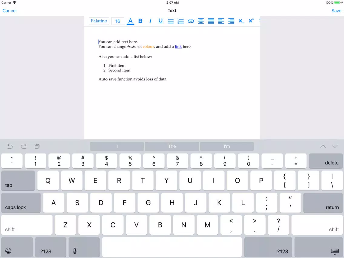Start dictation with microphone key
This screenshot has height=258, width=344.
[x=84, y=247]
